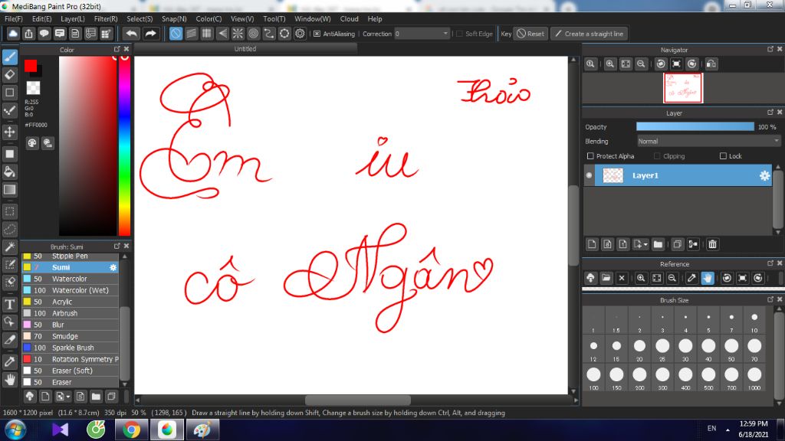Enable parallel snap guide
The height and width of the screenshot is (441, 785).
pos(191,34)
